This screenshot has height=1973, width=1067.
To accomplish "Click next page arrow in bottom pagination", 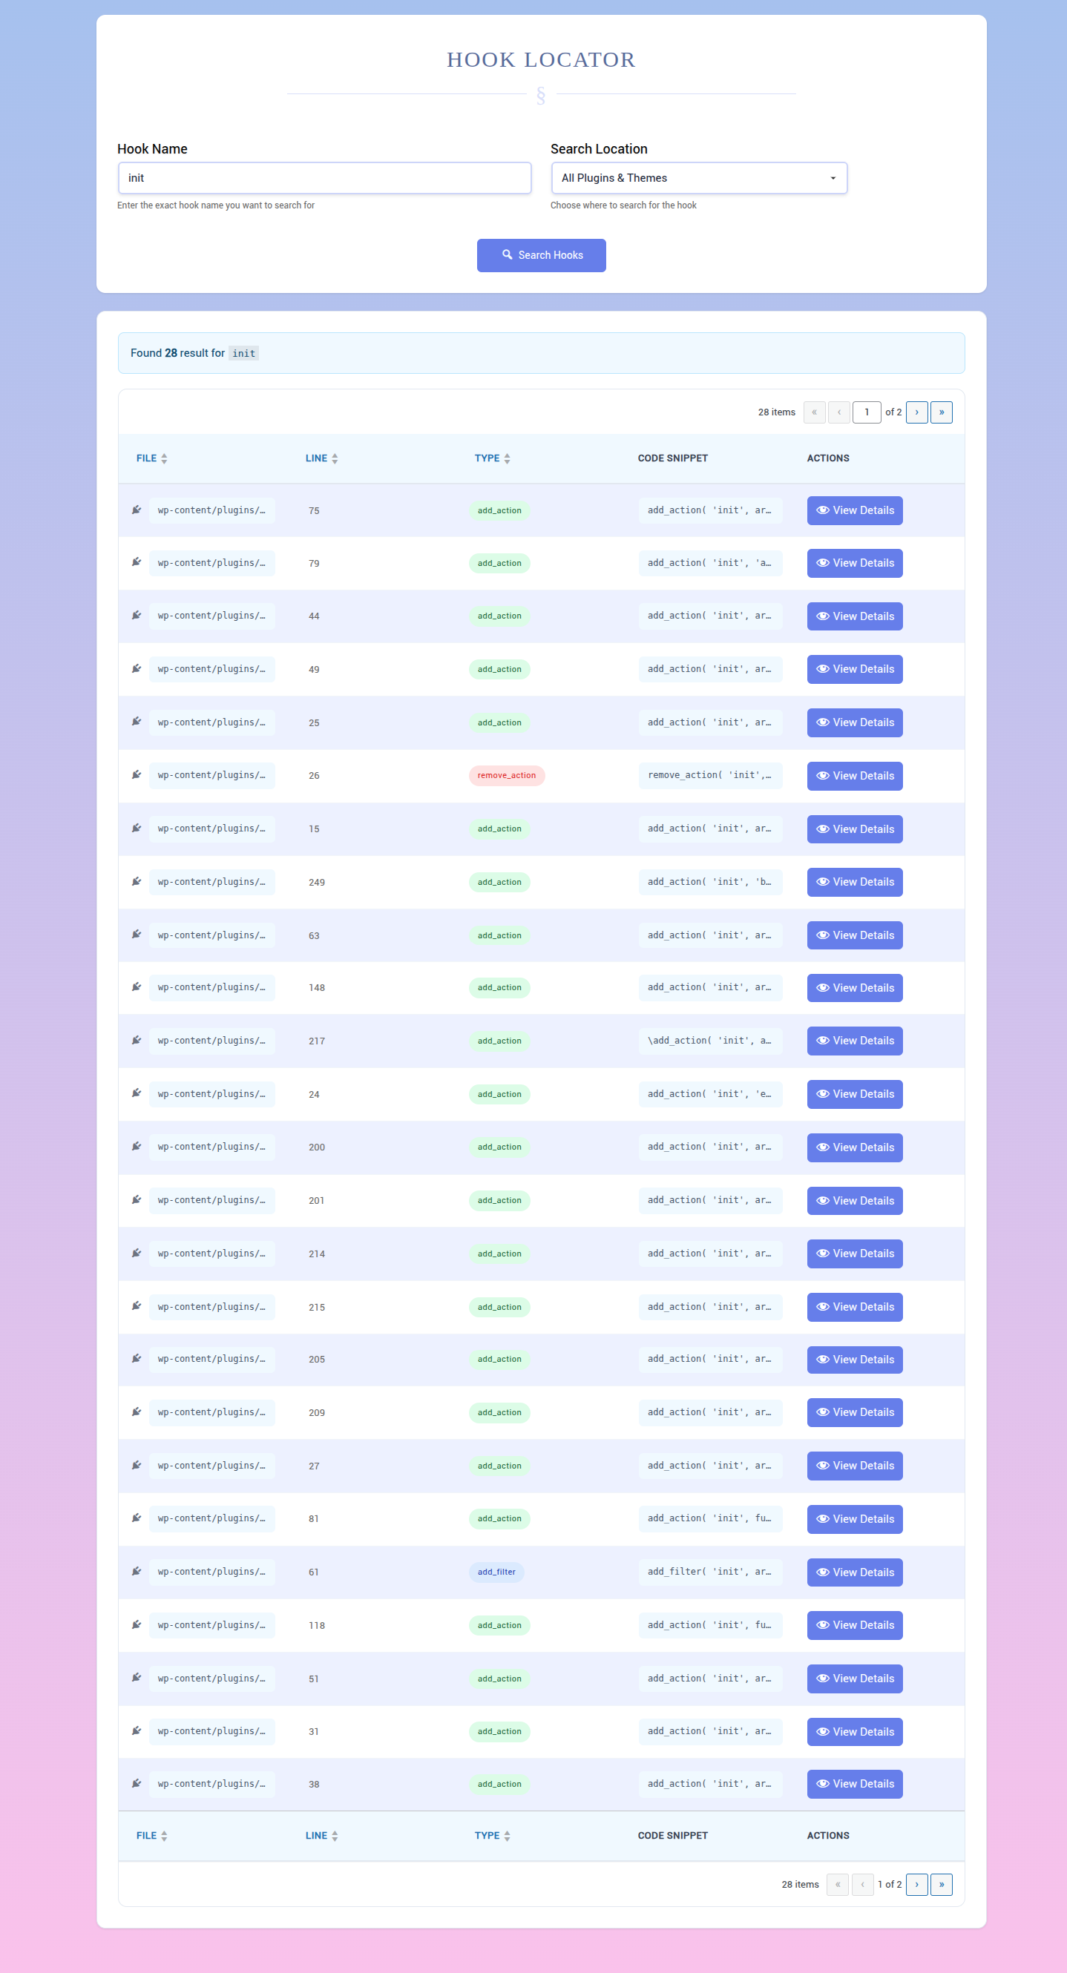I will (916, 1884).
